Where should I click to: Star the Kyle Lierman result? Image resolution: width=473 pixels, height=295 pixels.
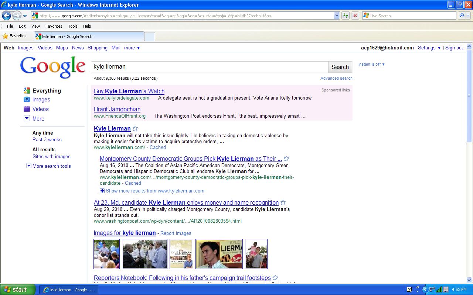[x=135, y=128]
